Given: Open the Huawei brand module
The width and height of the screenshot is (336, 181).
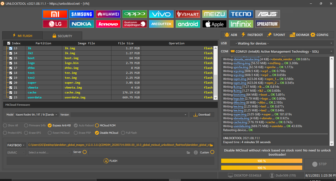Looking at the screenshot, I should [x=108, y=14].
